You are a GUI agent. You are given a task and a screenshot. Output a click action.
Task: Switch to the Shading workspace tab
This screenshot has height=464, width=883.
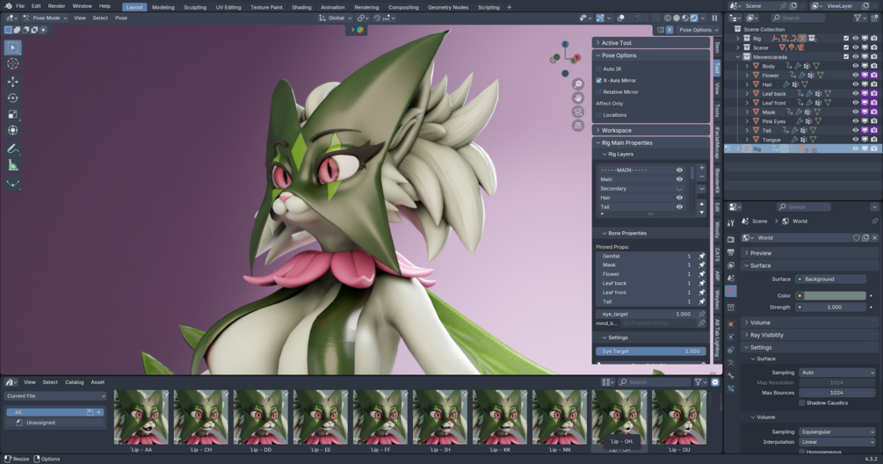pyautogui.click(x=301, y=7)
